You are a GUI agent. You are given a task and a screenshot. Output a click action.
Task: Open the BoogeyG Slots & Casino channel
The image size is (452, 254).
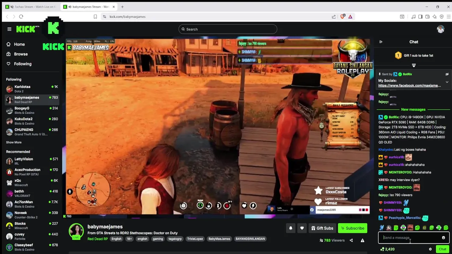(x=32, y=110)
